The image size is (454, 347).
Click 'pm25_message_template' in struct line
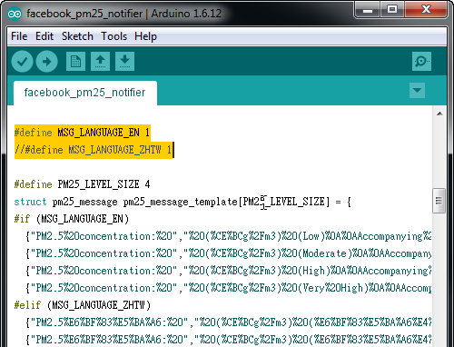180,202
